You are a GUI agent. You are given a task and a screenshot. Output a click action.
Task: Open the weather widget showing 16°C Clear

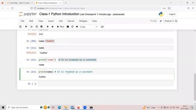149,107
